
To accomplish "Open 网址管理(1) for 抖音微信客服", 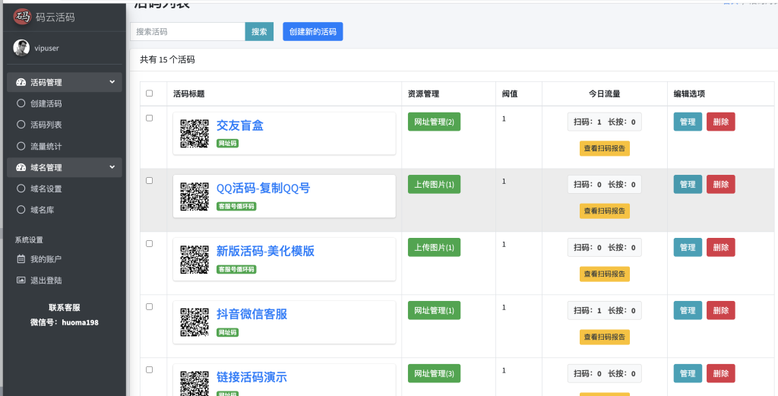I will (434, 310).
